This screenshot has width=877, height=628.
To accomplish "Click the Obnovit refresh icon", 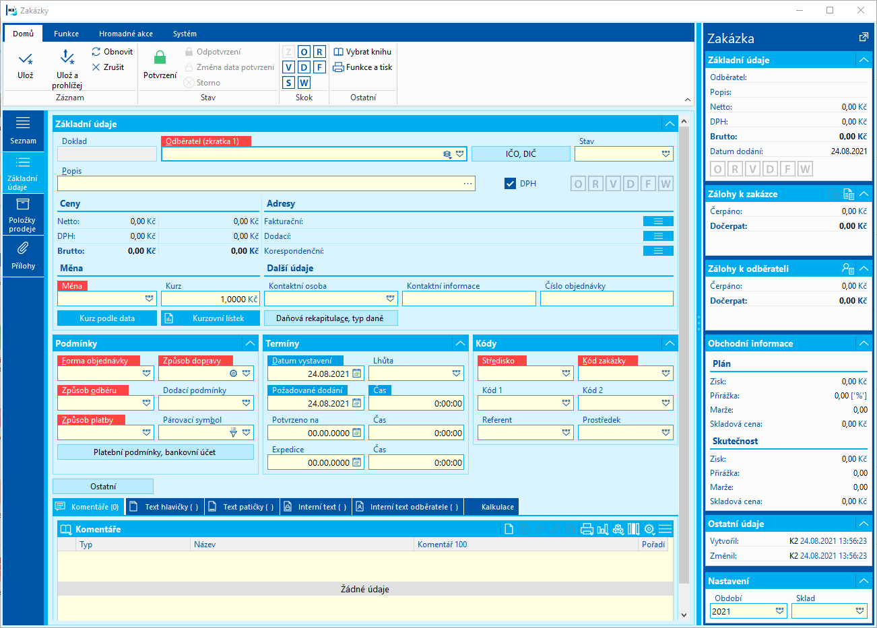I will click(x=96, y=52).
